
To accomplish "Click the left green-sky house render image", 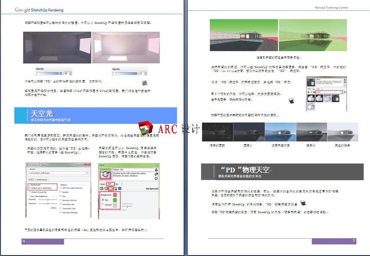I will pyautogui.click(x=244, y=35).
